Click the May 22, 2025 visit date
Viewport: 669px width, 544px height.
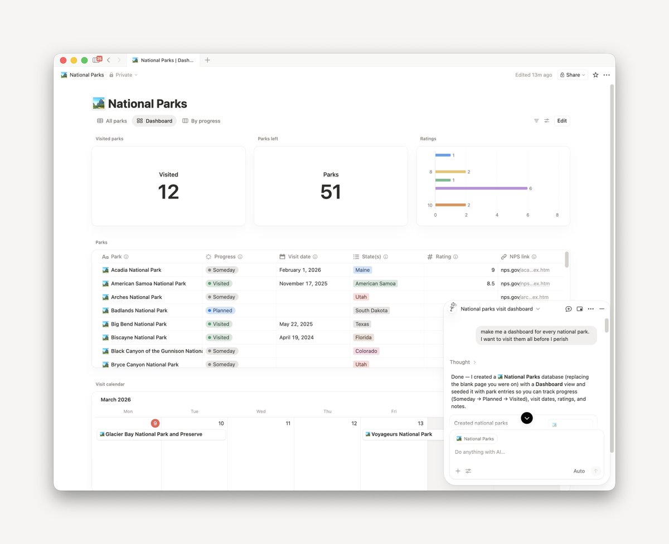tap(296, 324)
